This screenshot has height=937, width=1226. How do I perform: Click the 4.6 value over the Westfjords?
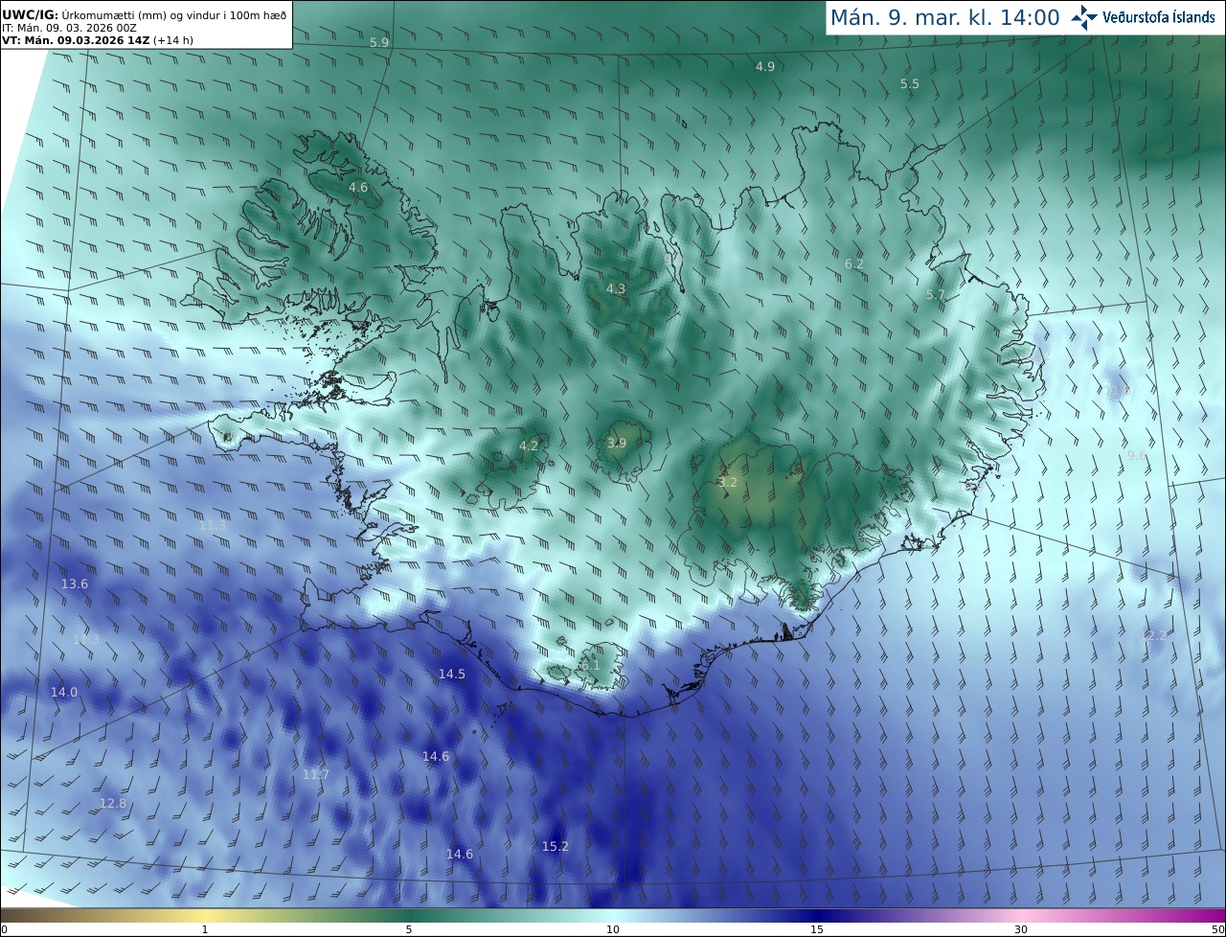point(358,188)
